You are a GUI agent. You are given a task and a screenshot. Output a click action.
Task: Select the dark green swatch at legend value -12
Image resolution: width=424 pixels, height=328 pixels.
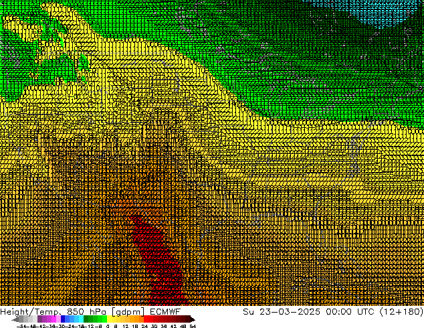point(86,319)
